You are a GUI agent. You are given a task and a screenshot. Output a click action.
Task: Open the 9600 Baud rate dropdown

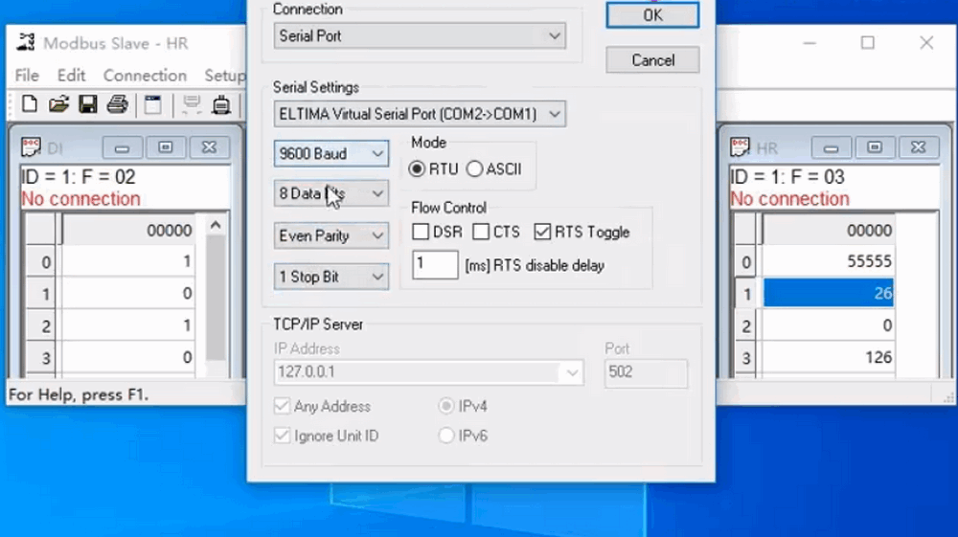[331, 153]
